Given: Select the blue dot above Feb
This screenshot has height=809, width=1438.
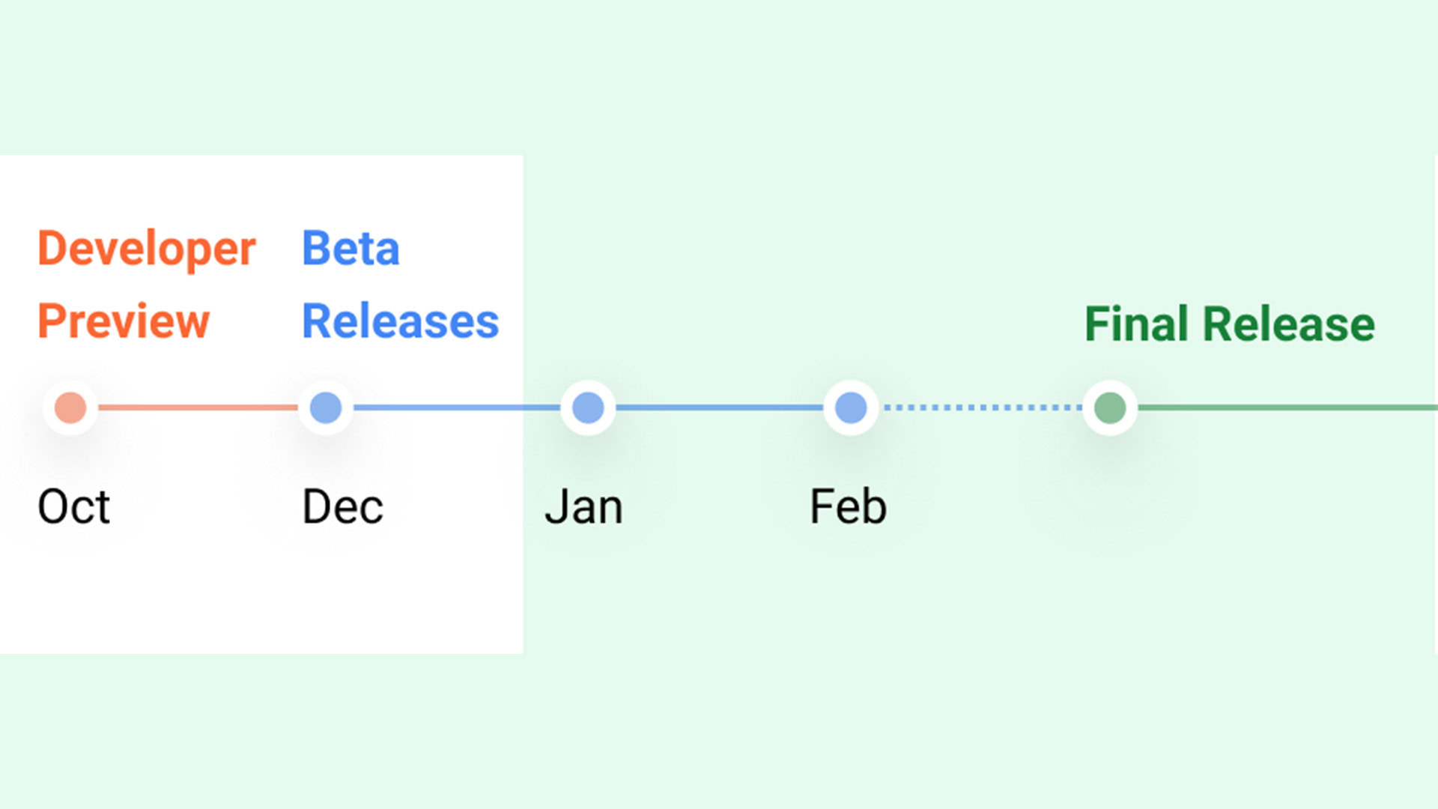Looking at the screenshot, I should [x=851, y=407].
